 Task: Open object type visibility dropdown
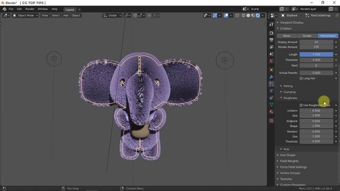[207, 15]
